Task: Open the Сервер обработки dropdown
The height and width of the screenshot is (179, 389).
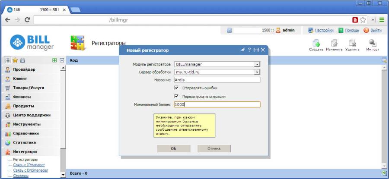Action: click(x=257, y=72)
